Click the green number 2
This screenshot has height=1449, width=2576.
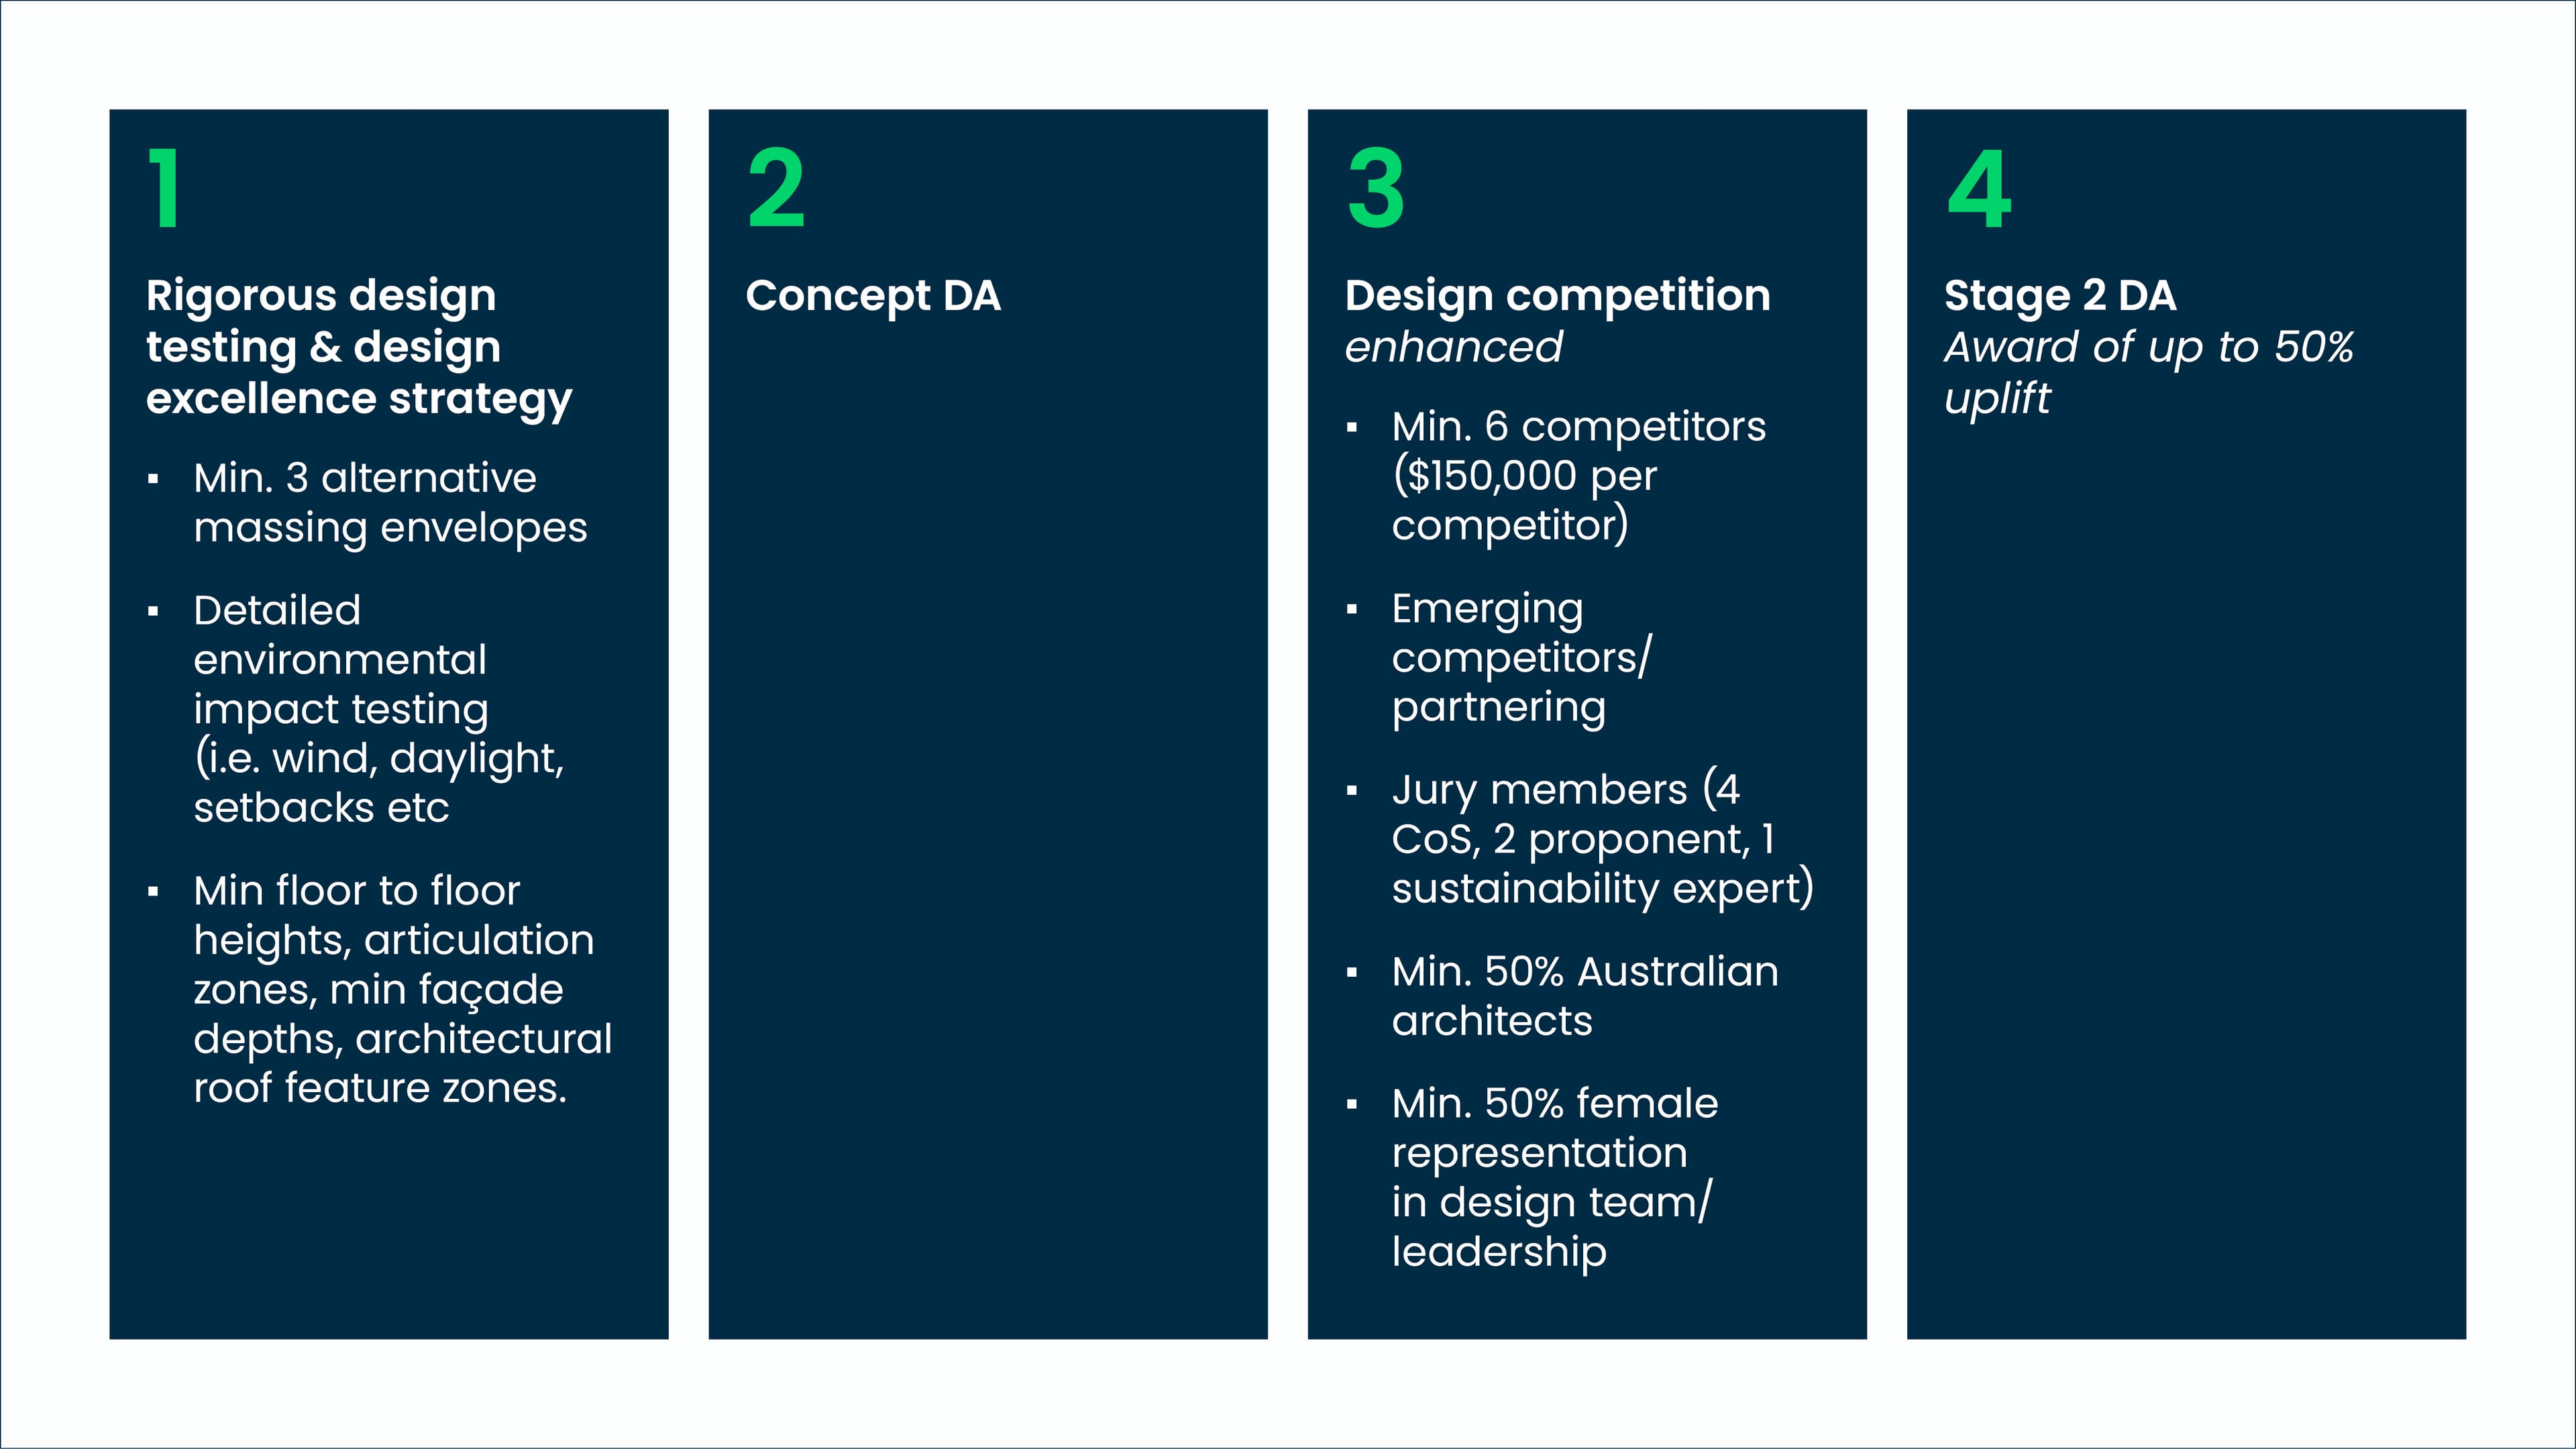[x=776, y=188]
